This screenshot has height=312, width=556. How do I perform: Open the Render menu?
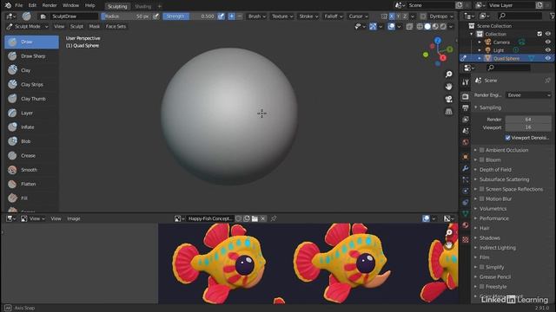(50, 5)
